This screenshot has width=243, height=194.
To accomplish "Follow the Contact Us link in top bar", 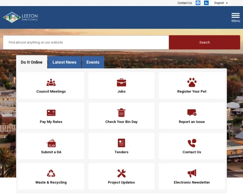I will tap(185, 3).
